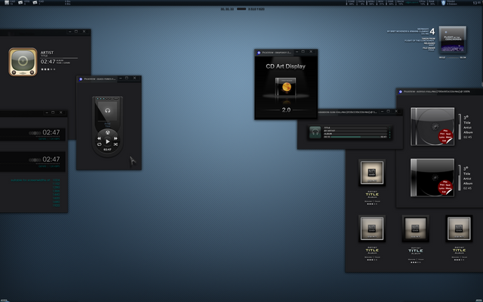The width and height of the screenshot is (483, 302).
Task: Click the 'suitable for screenwidths of' text
Action: click(x=30, y=180)
